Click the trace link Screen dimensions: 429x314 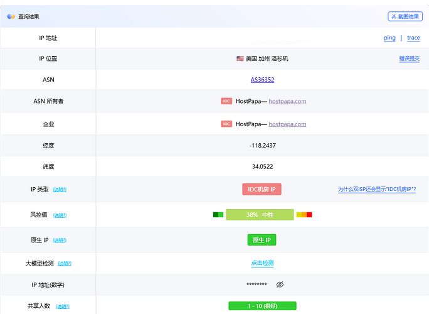coord(413,38)
